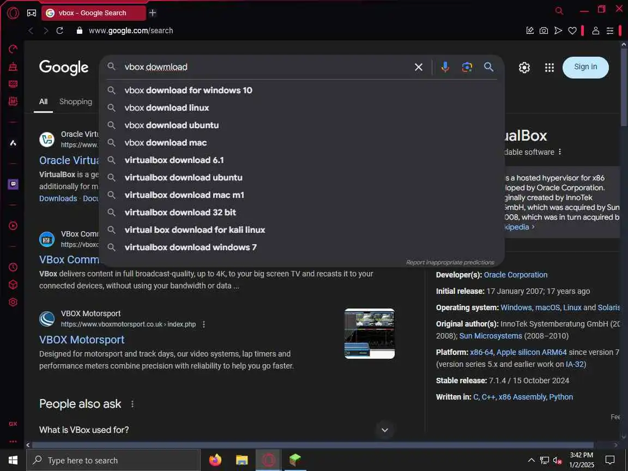Choose suggestion vbox download for windows 10
The image size is (628, 471).
tap(301, 90)
